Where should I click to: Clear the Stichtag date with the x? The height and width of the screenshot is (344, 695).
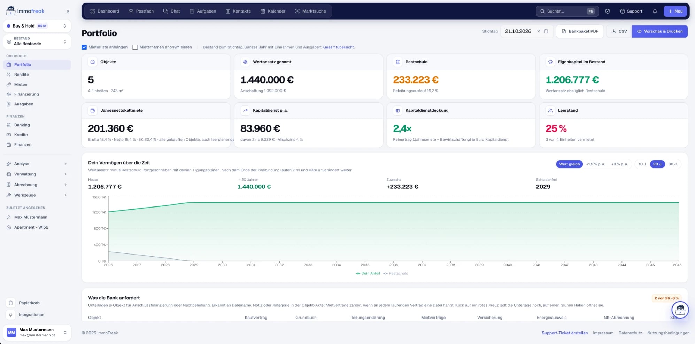(x=539, y=31)
